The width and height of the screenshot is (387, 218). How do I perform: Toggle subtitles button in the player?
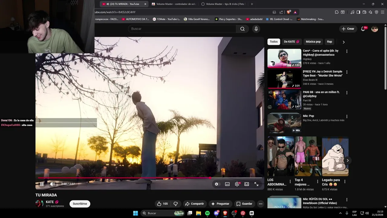tap(227, 184)
